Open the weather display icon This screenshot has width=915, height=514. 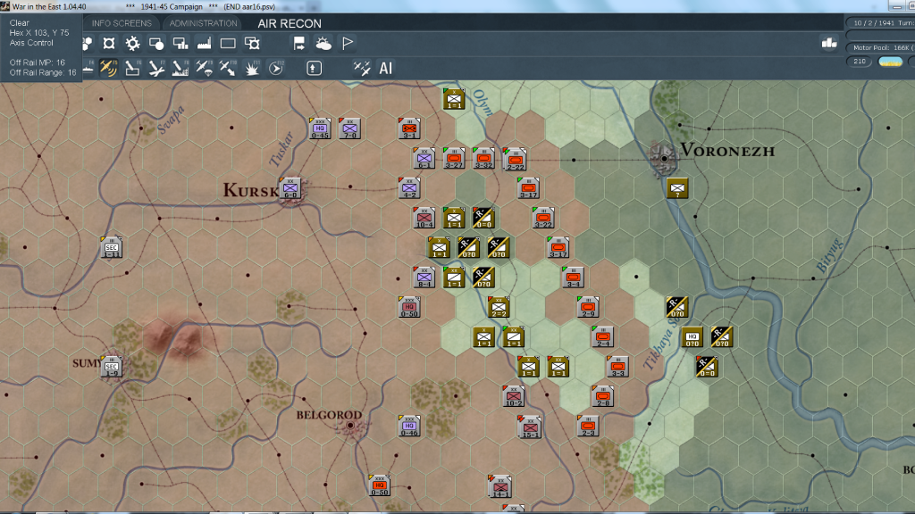tap(323, 43)
